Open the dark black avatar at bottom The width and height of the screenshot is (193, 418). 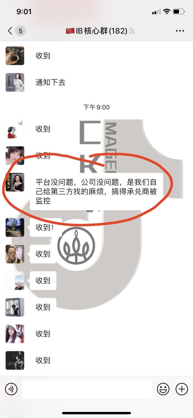pyautogui.click(x=15, y=360)
